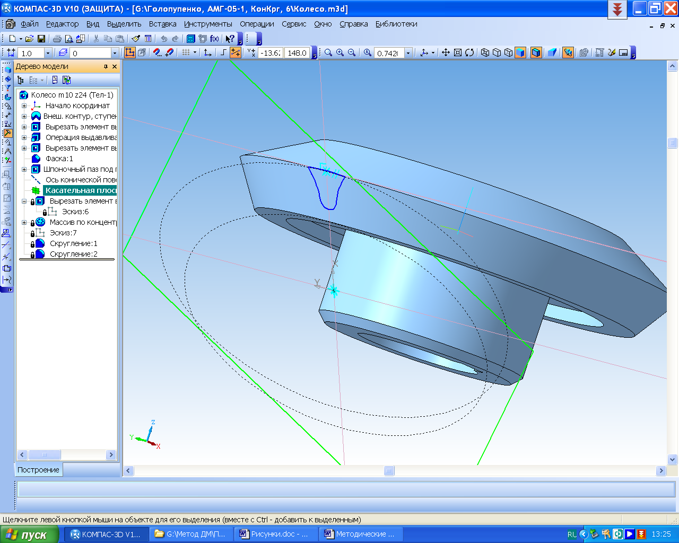Expand the Внеш. контур tree node
Viewport: 679px width, 543px height.
[x=24, y=117]
